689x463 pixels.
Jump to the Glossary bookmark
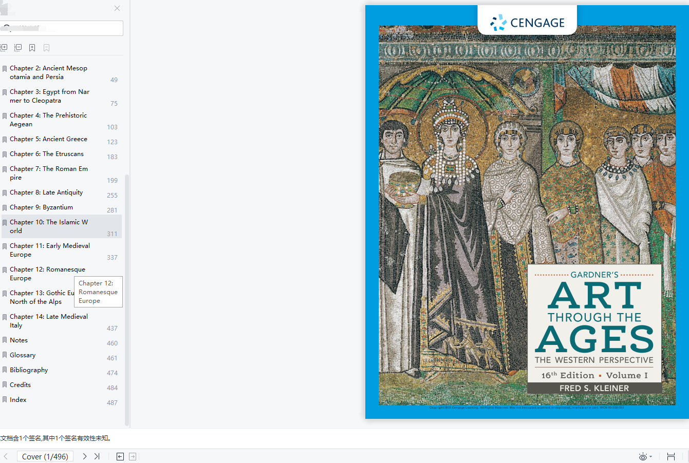click(x=23, y=355)
